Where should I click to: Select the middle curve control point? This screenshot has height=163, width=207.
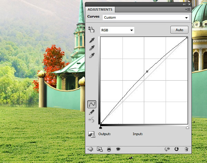pyautogui.click(x=147, y=71)
